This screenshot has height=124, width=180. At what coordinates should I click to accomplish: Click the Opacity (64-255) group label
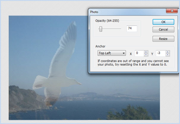(x=107, y=20)
